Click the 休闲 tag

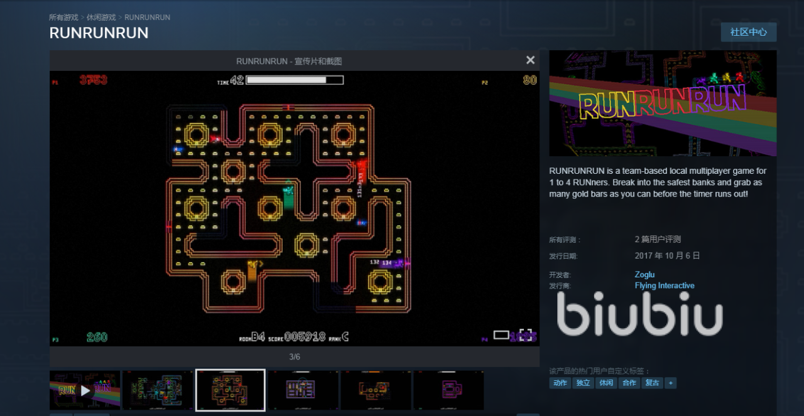point(606,383)
